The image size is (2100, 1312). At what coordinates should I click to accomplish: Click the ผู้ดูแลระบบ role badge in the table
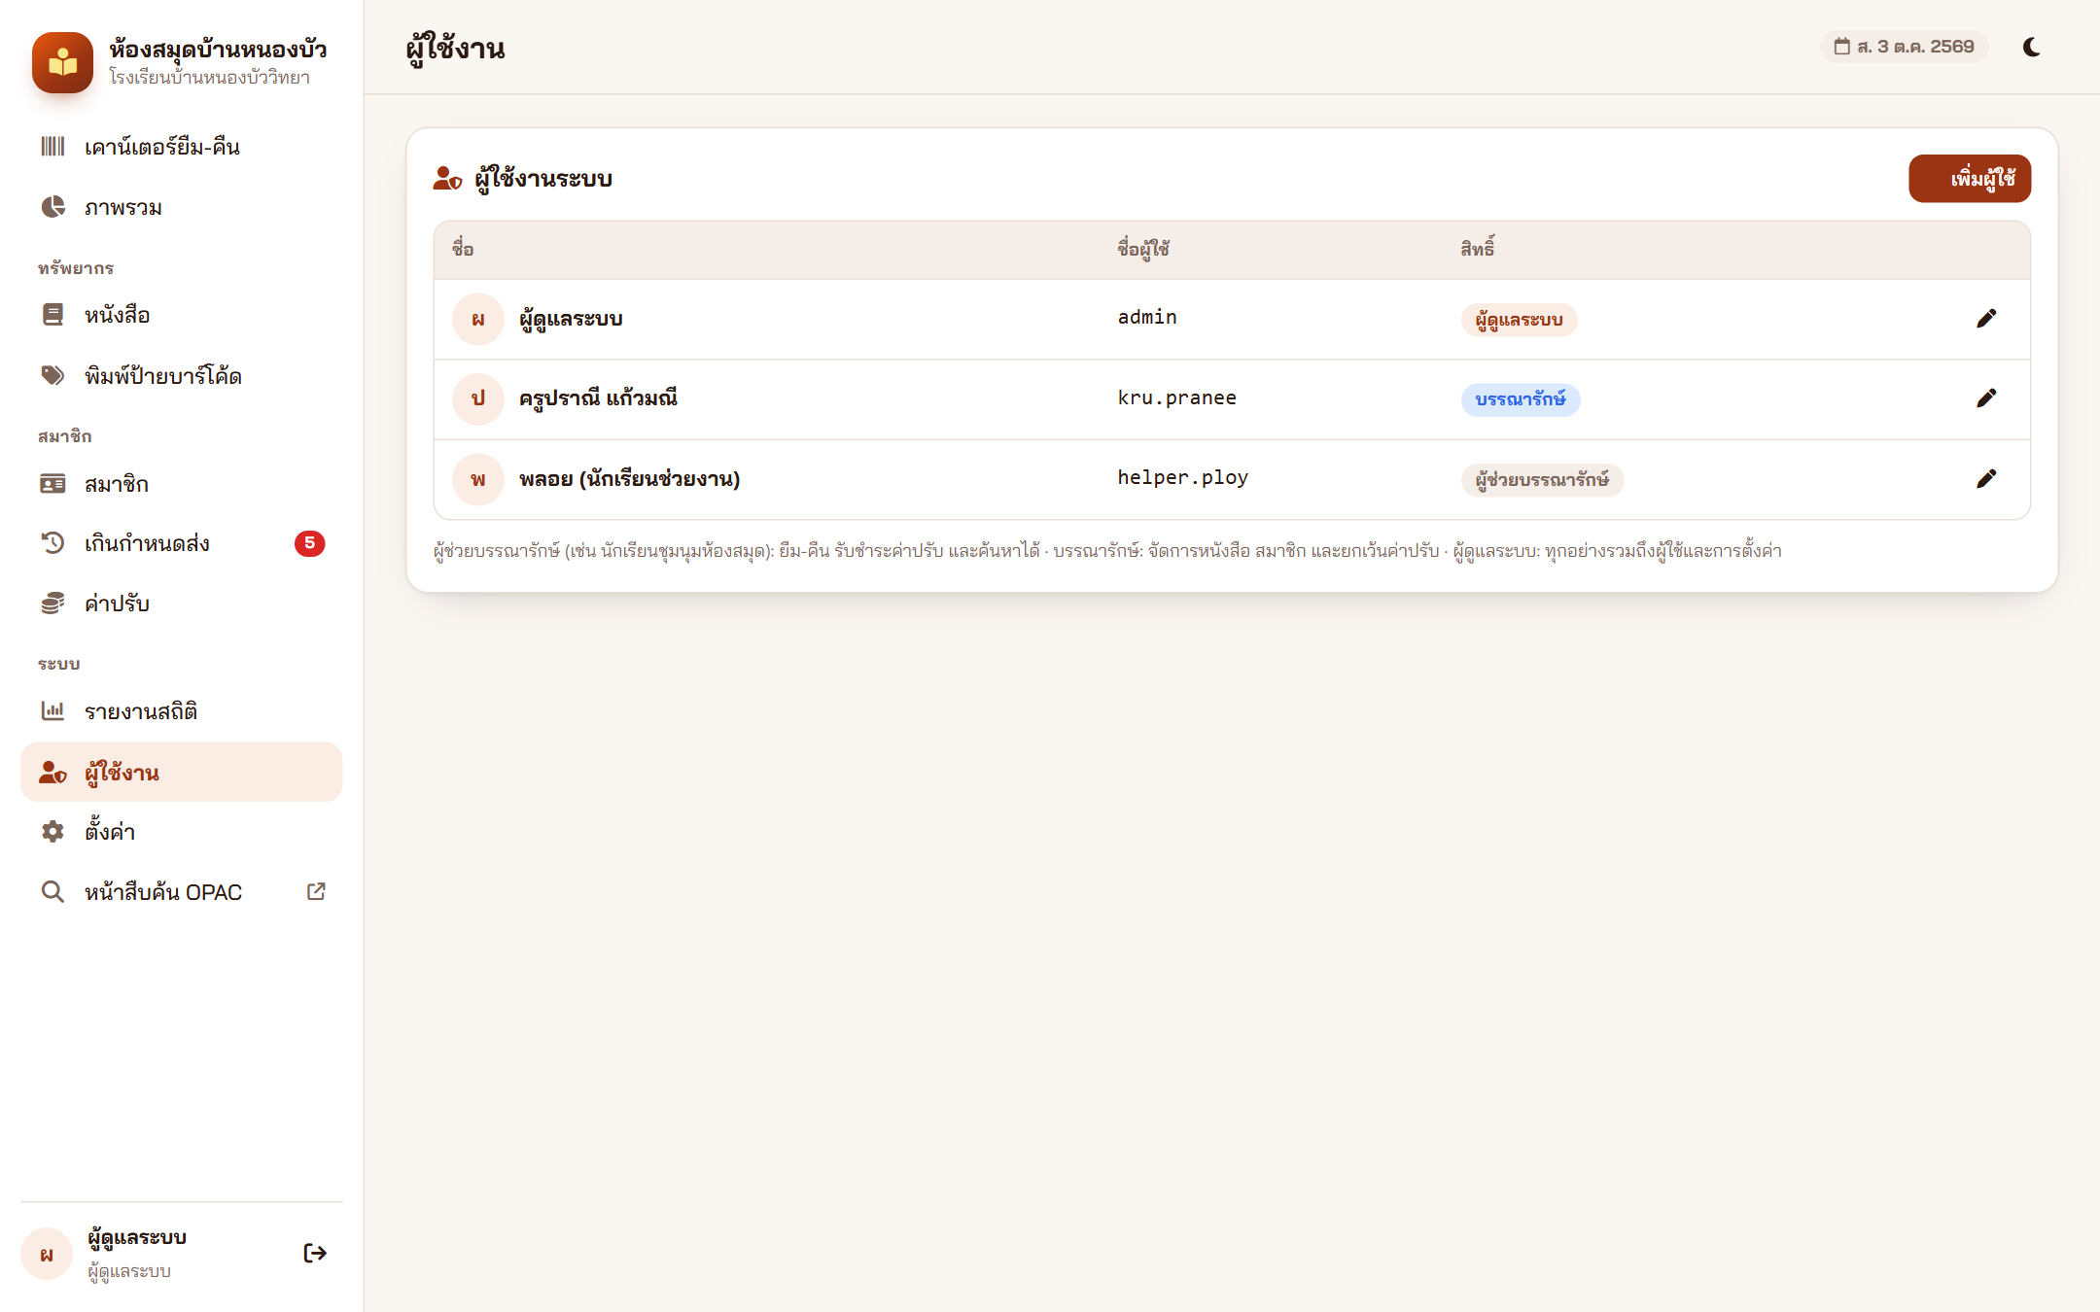[x=1519, y=320]
